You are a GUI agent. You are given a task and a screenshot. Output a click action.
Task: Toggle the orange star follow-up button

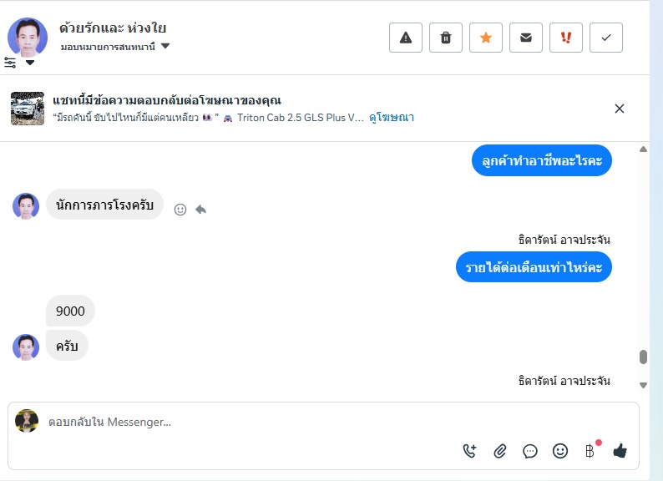click(486, 38)
